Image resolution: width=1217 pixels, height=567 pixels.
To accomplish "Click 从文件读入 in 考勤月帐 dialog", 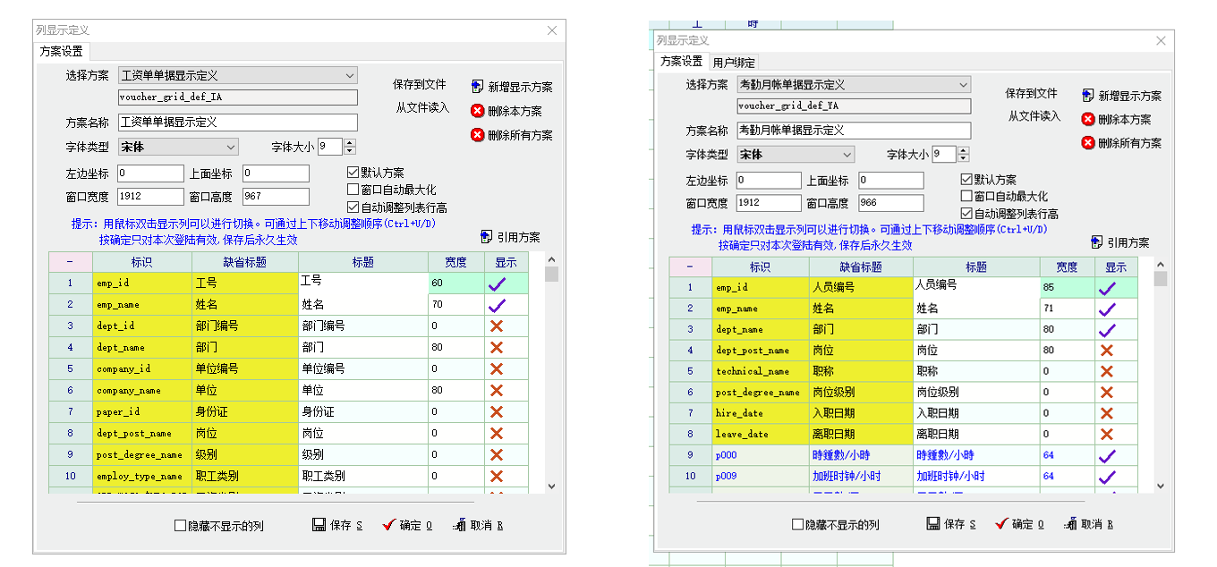I will (x=1034, y=116).
